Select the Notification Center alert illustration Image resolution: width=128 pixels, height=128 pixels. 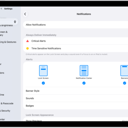(84, 71)
